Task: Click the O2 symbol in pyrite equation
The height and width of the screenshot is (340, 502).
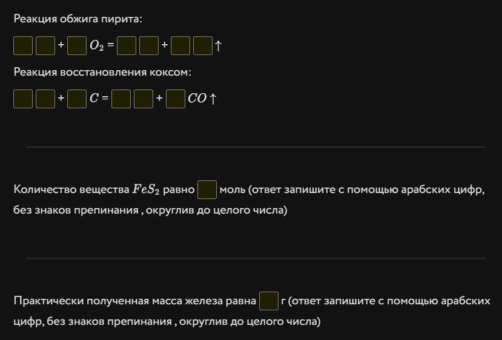Action: (x=97, y=46)
